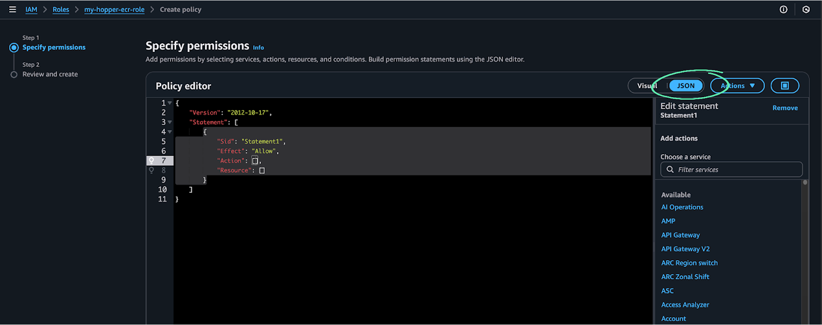The height and width of the screenshot is (325, 822).
Task: Click the Review and create step label
Action: click(50, 75)
